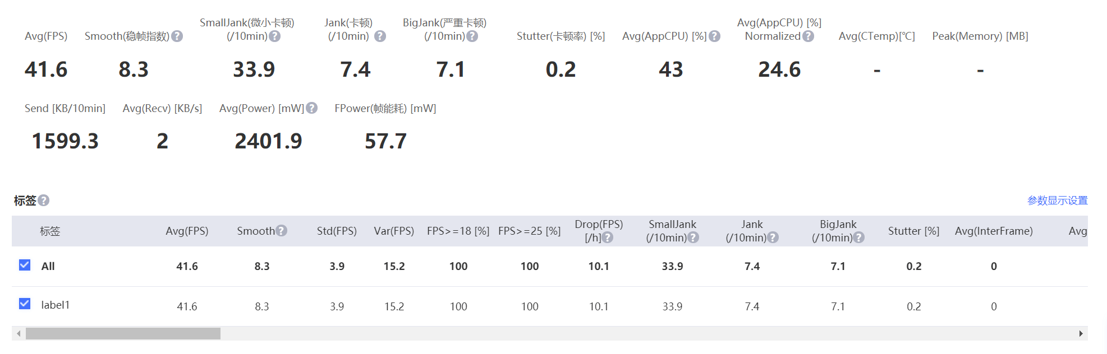Click help icon in Smooth table header
Screen dimensions: 1107x354
tap(282, 231)
